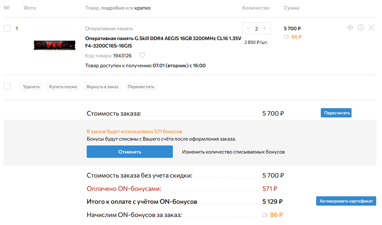The image size is (382, 225).
Task: Click bonus wallet icon next to 86 ₽ in the item row
Action: 286,37
